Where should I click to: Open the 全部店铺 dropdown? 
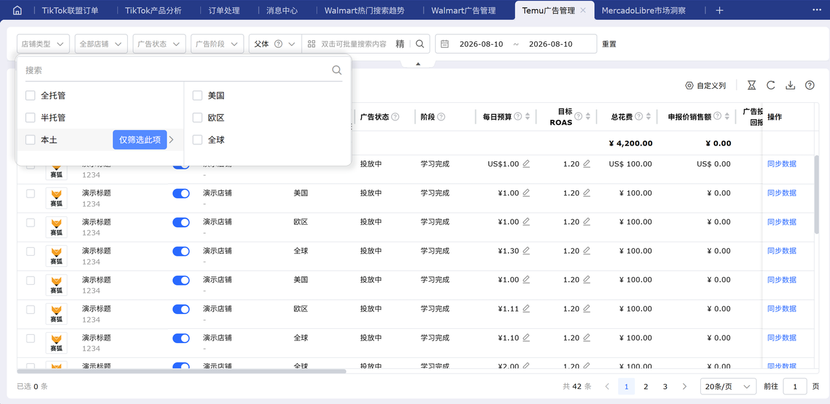(101, 44)
